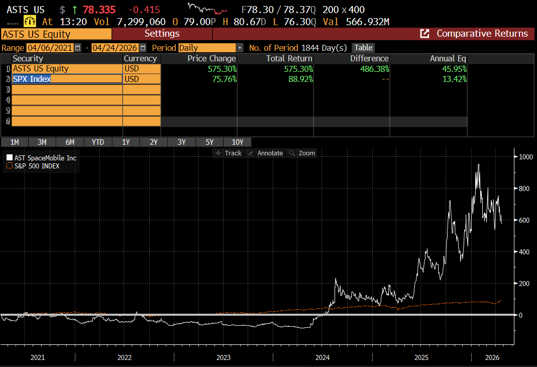
Task: Select the 1Y range tab
Action: [126, 142]
